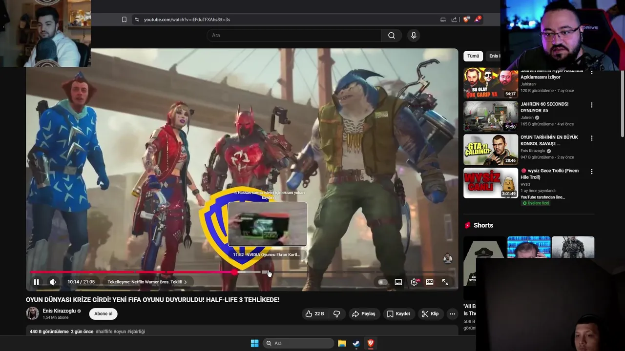Toggle the autoplay switch in player controls

click(382, 282)
